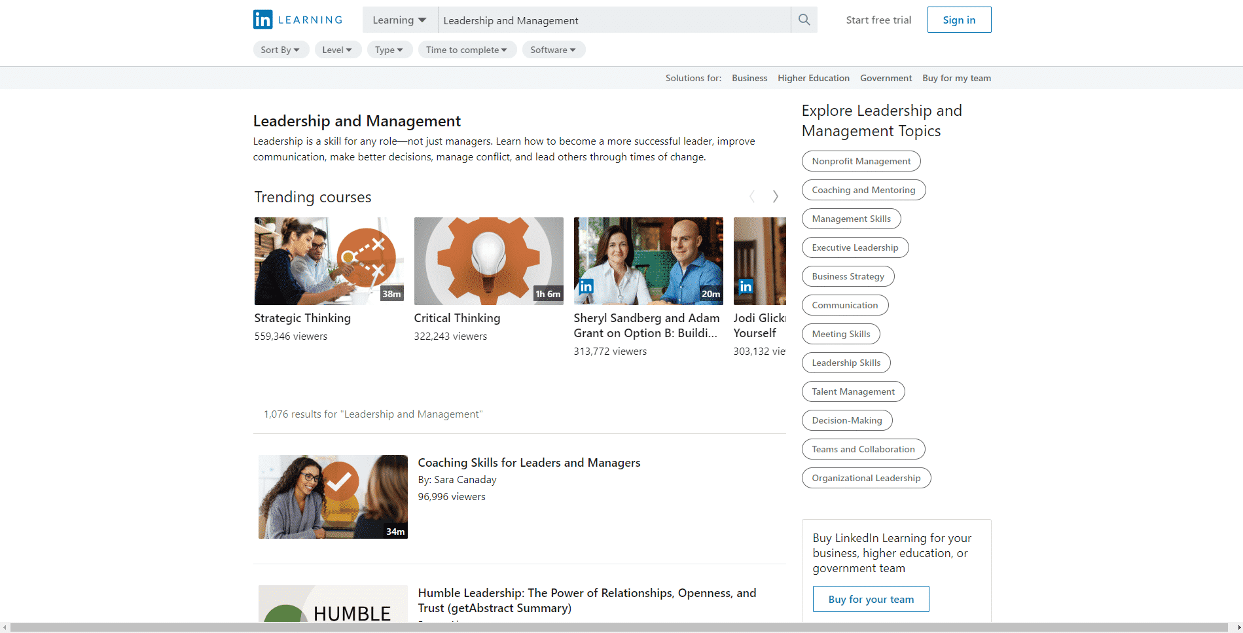
Task: Click the Strategic Thinking course title
Action: tap(302, 318)
